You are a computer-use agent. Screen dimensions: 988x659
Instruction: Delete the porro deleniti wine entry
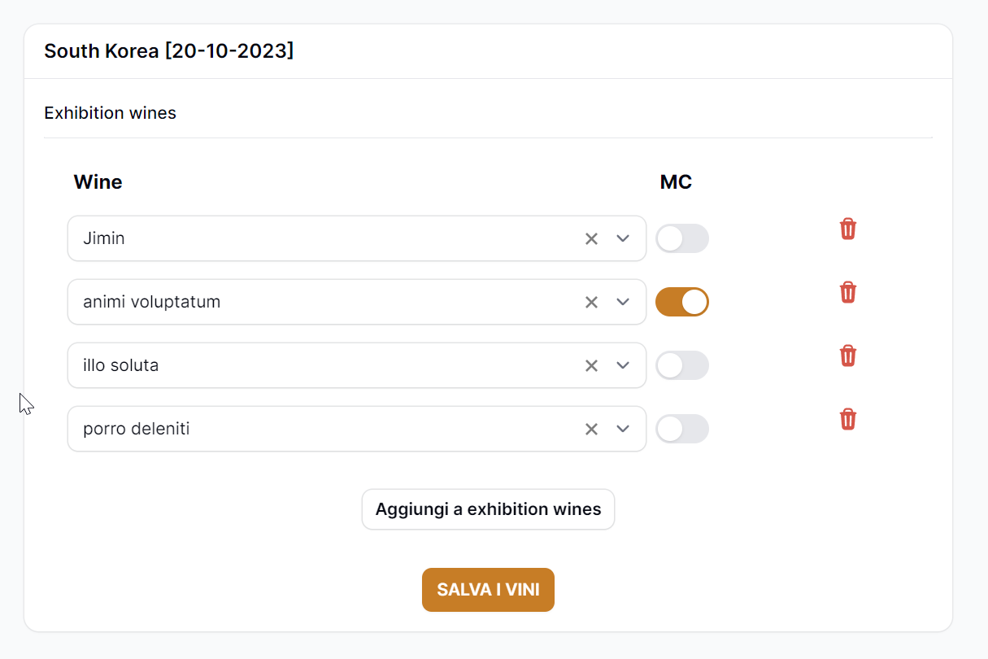[848, 419]
